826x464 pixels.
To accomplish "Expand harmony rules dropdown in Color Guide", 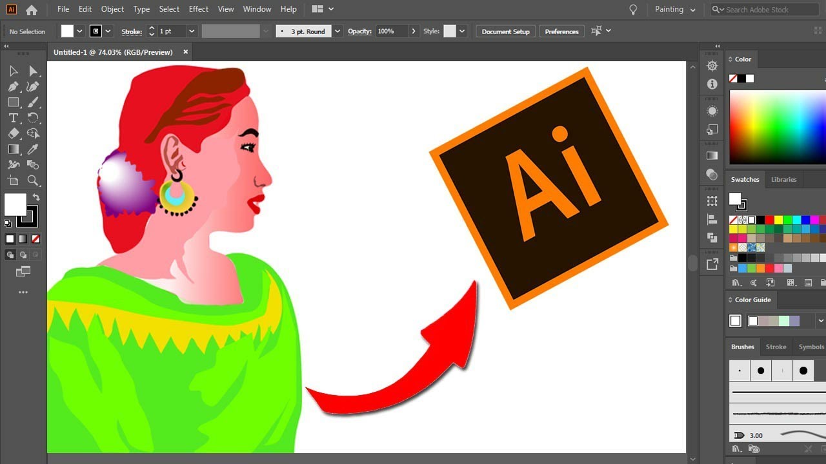I will tap(821, 321).
